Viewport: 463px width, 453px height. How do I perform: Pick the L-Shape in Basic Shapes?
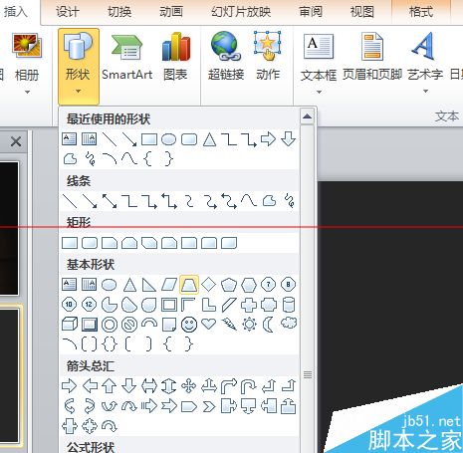tap(209, 305)
